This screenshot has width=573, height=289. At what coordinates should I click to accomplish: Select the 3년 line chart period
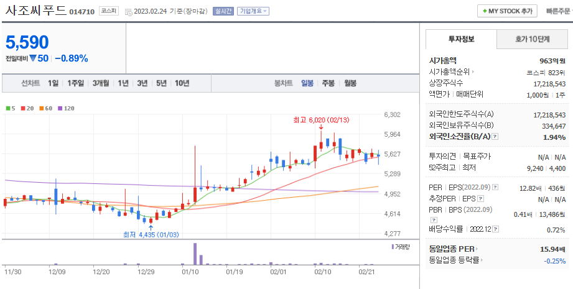click(142, 83)
